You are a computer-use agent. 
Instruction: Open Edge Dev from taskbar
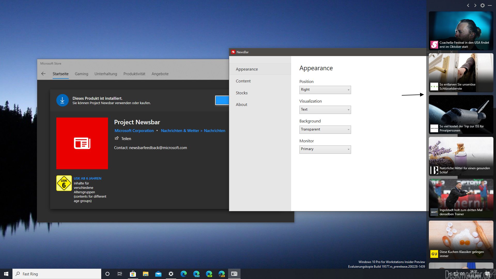[x=209, y=274]
